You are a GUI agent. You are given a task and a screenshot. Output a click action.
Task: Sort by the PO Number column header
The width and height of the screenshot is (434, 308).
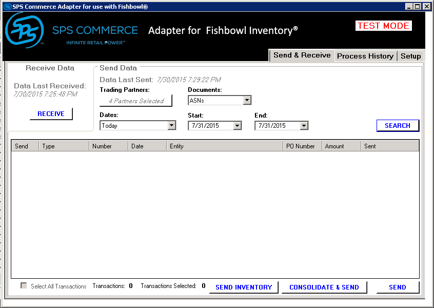coord(303,146)
